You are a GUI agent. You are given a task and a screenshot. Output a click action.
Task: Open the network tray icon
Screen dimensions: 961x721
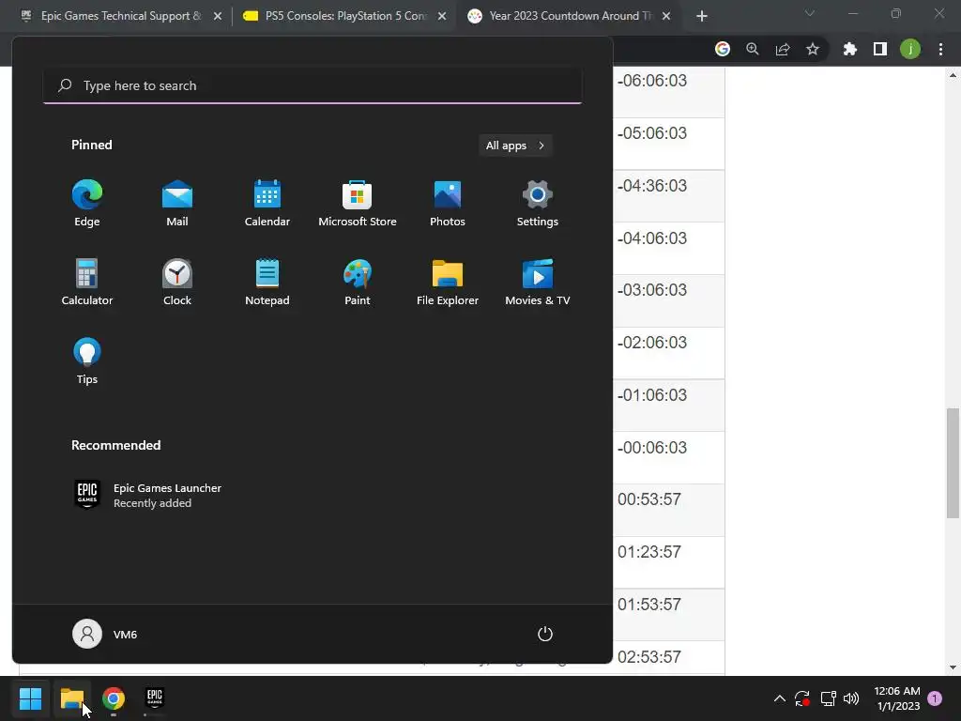[x=828, y=698]
